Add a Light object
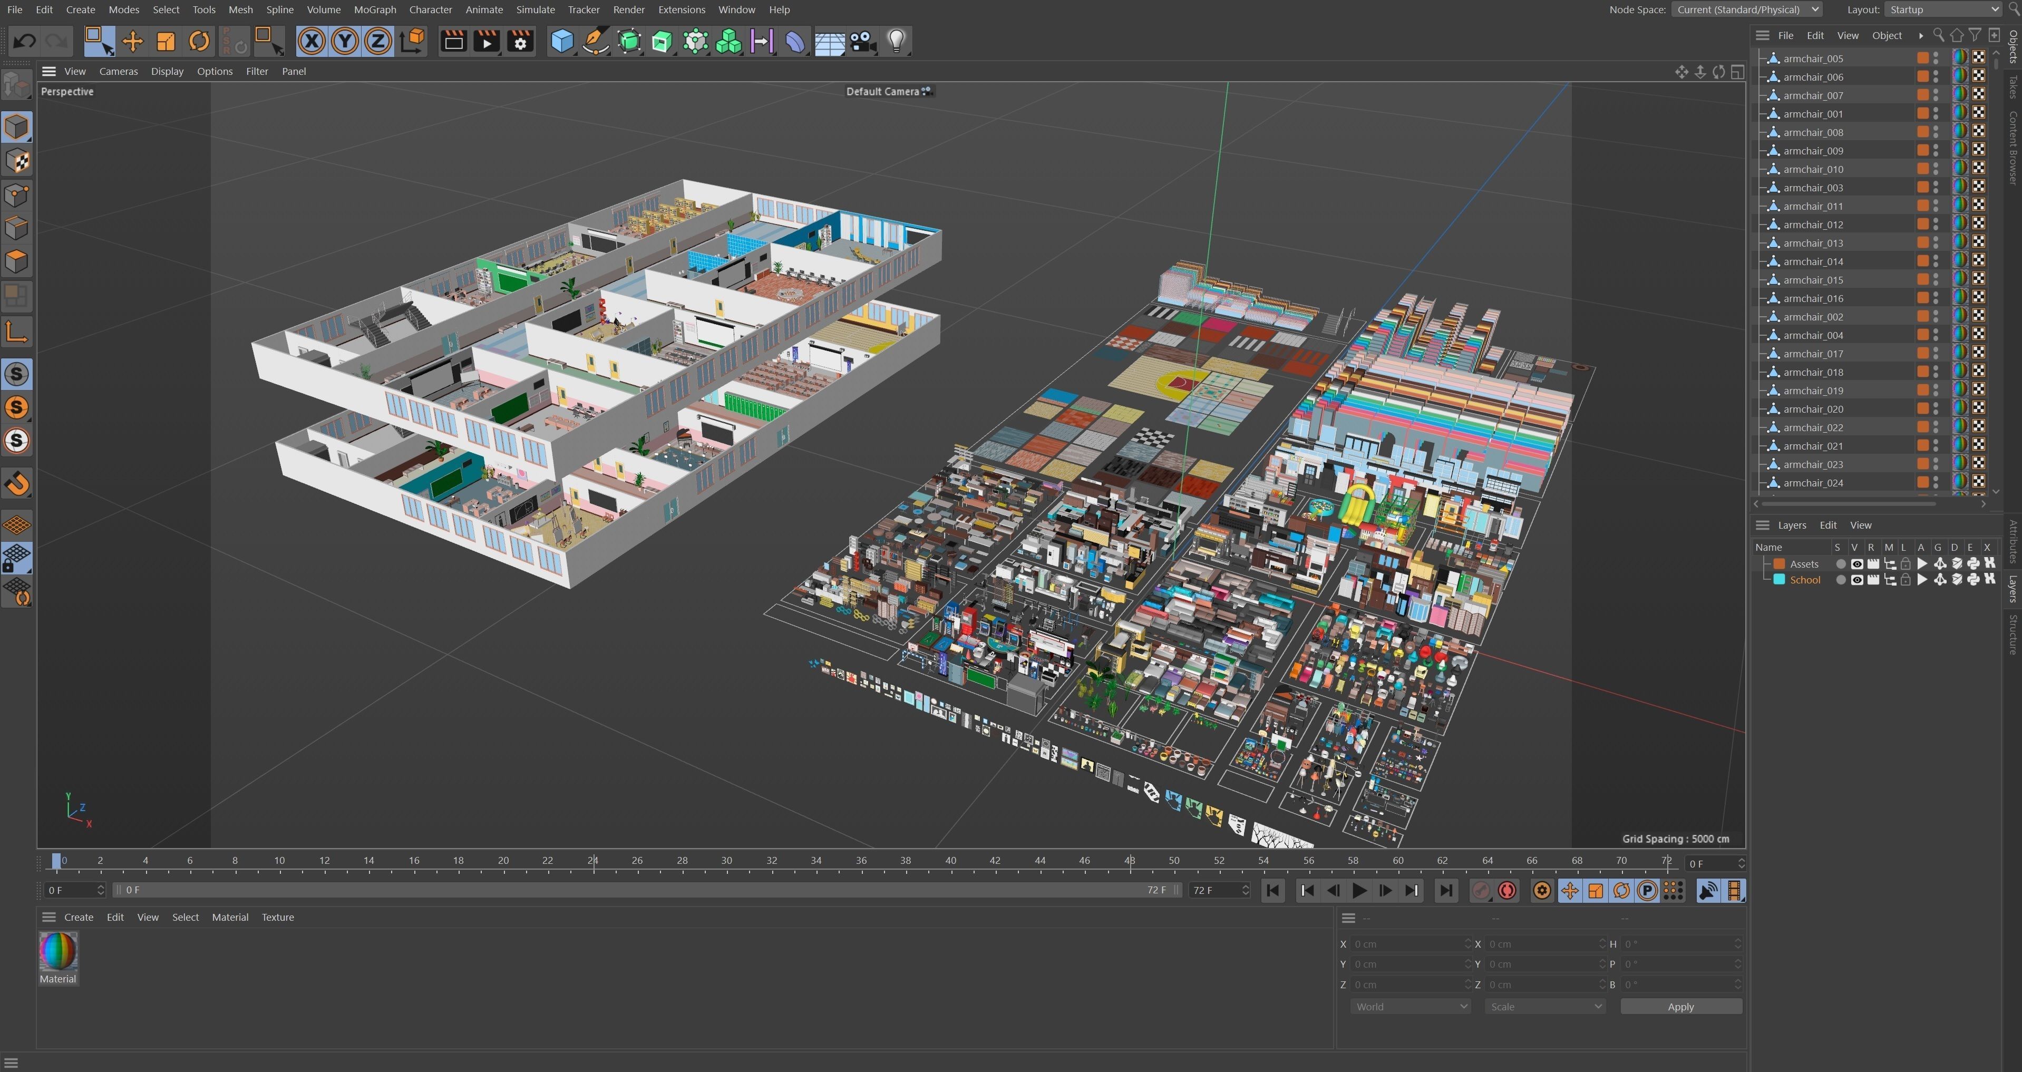Image resolution: width=2022 pixels, height=1072 pixels. [897, 41]
